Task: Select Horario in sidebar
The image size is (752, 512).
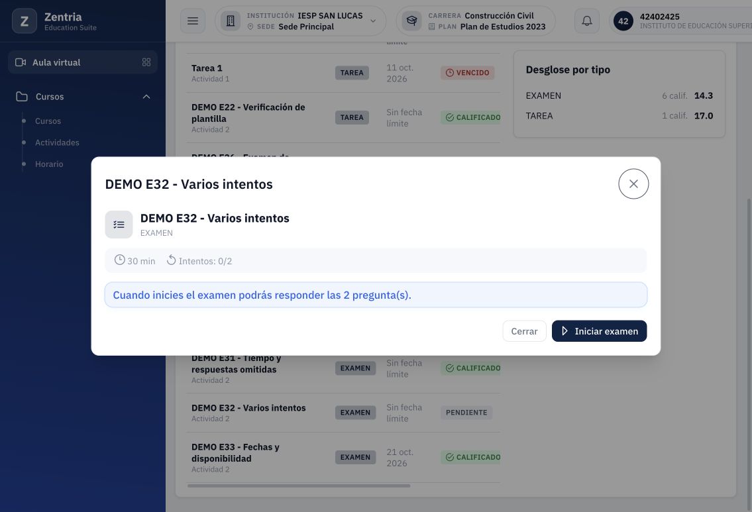Action: 49,164
